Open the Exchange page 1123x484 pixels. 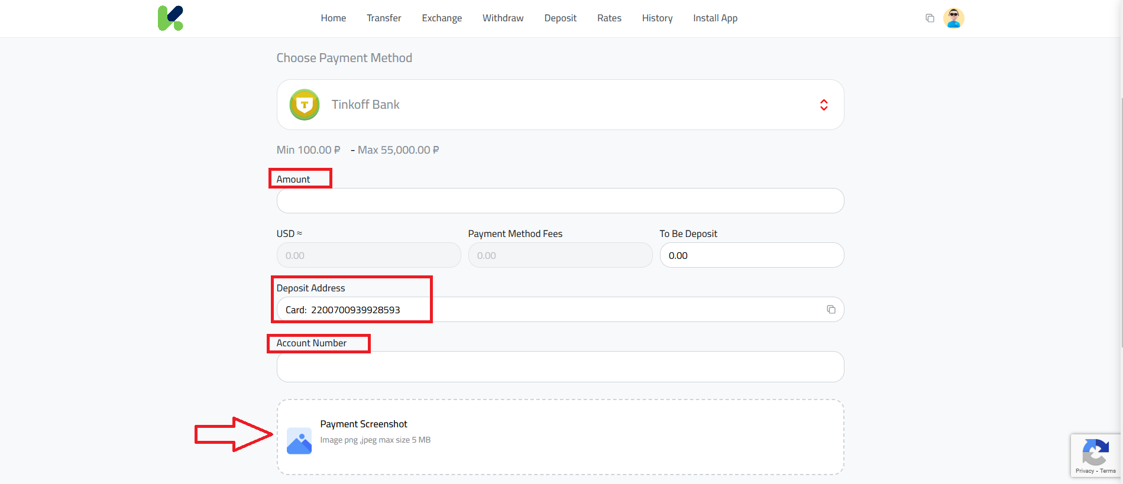click(442, 18)
